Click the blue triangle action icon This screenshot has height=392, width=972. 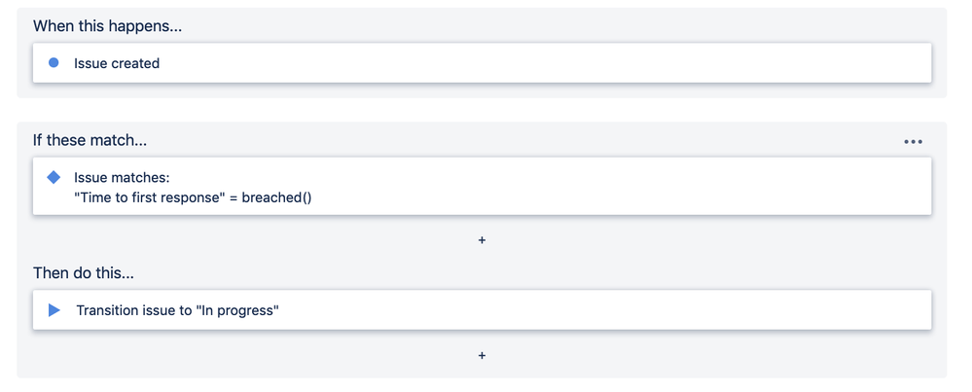[54, 310]
